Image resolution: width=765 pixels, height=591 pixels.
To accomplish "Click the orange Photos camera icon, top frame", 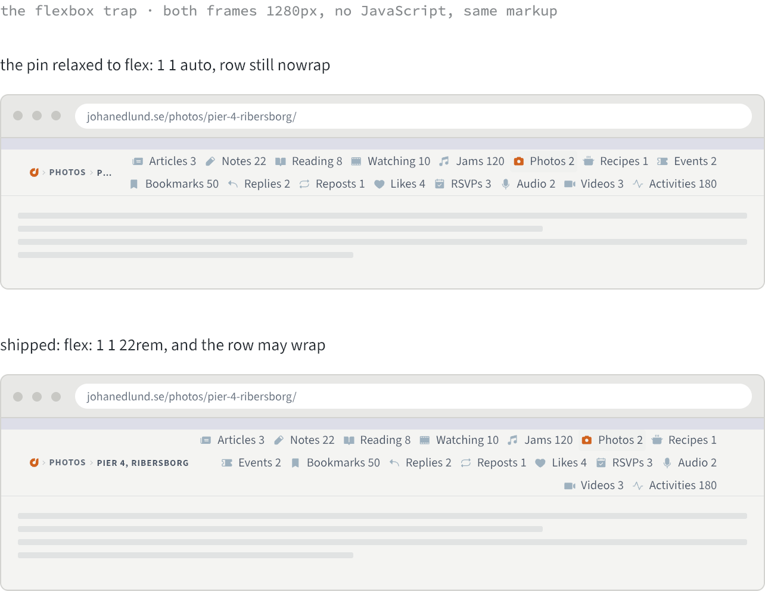I will [519, 161].
